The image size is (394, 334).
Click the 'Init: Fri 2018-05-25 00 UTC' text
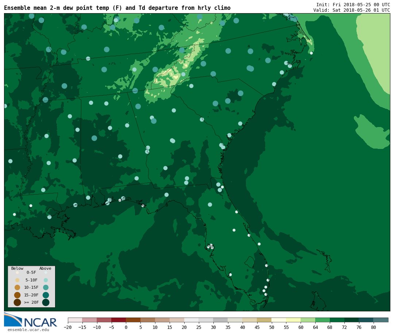[x=353, y=5]
